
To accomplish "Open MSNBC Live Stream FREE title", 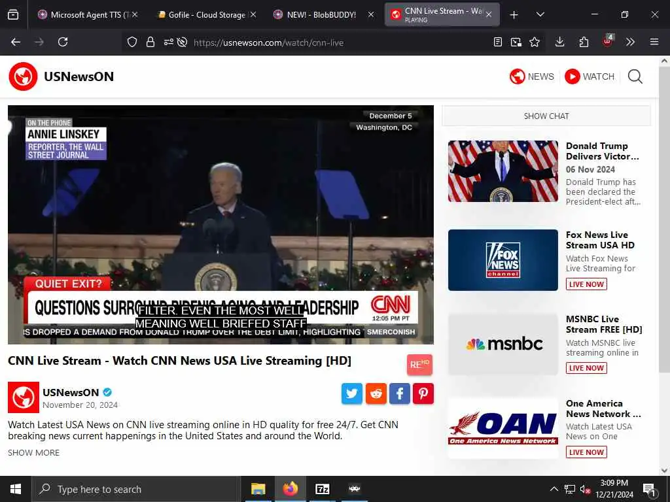I will [x=604, y=324].
